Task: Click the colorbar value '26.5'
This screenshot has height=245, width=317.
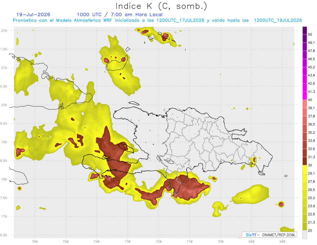Action: pos(311,190)
